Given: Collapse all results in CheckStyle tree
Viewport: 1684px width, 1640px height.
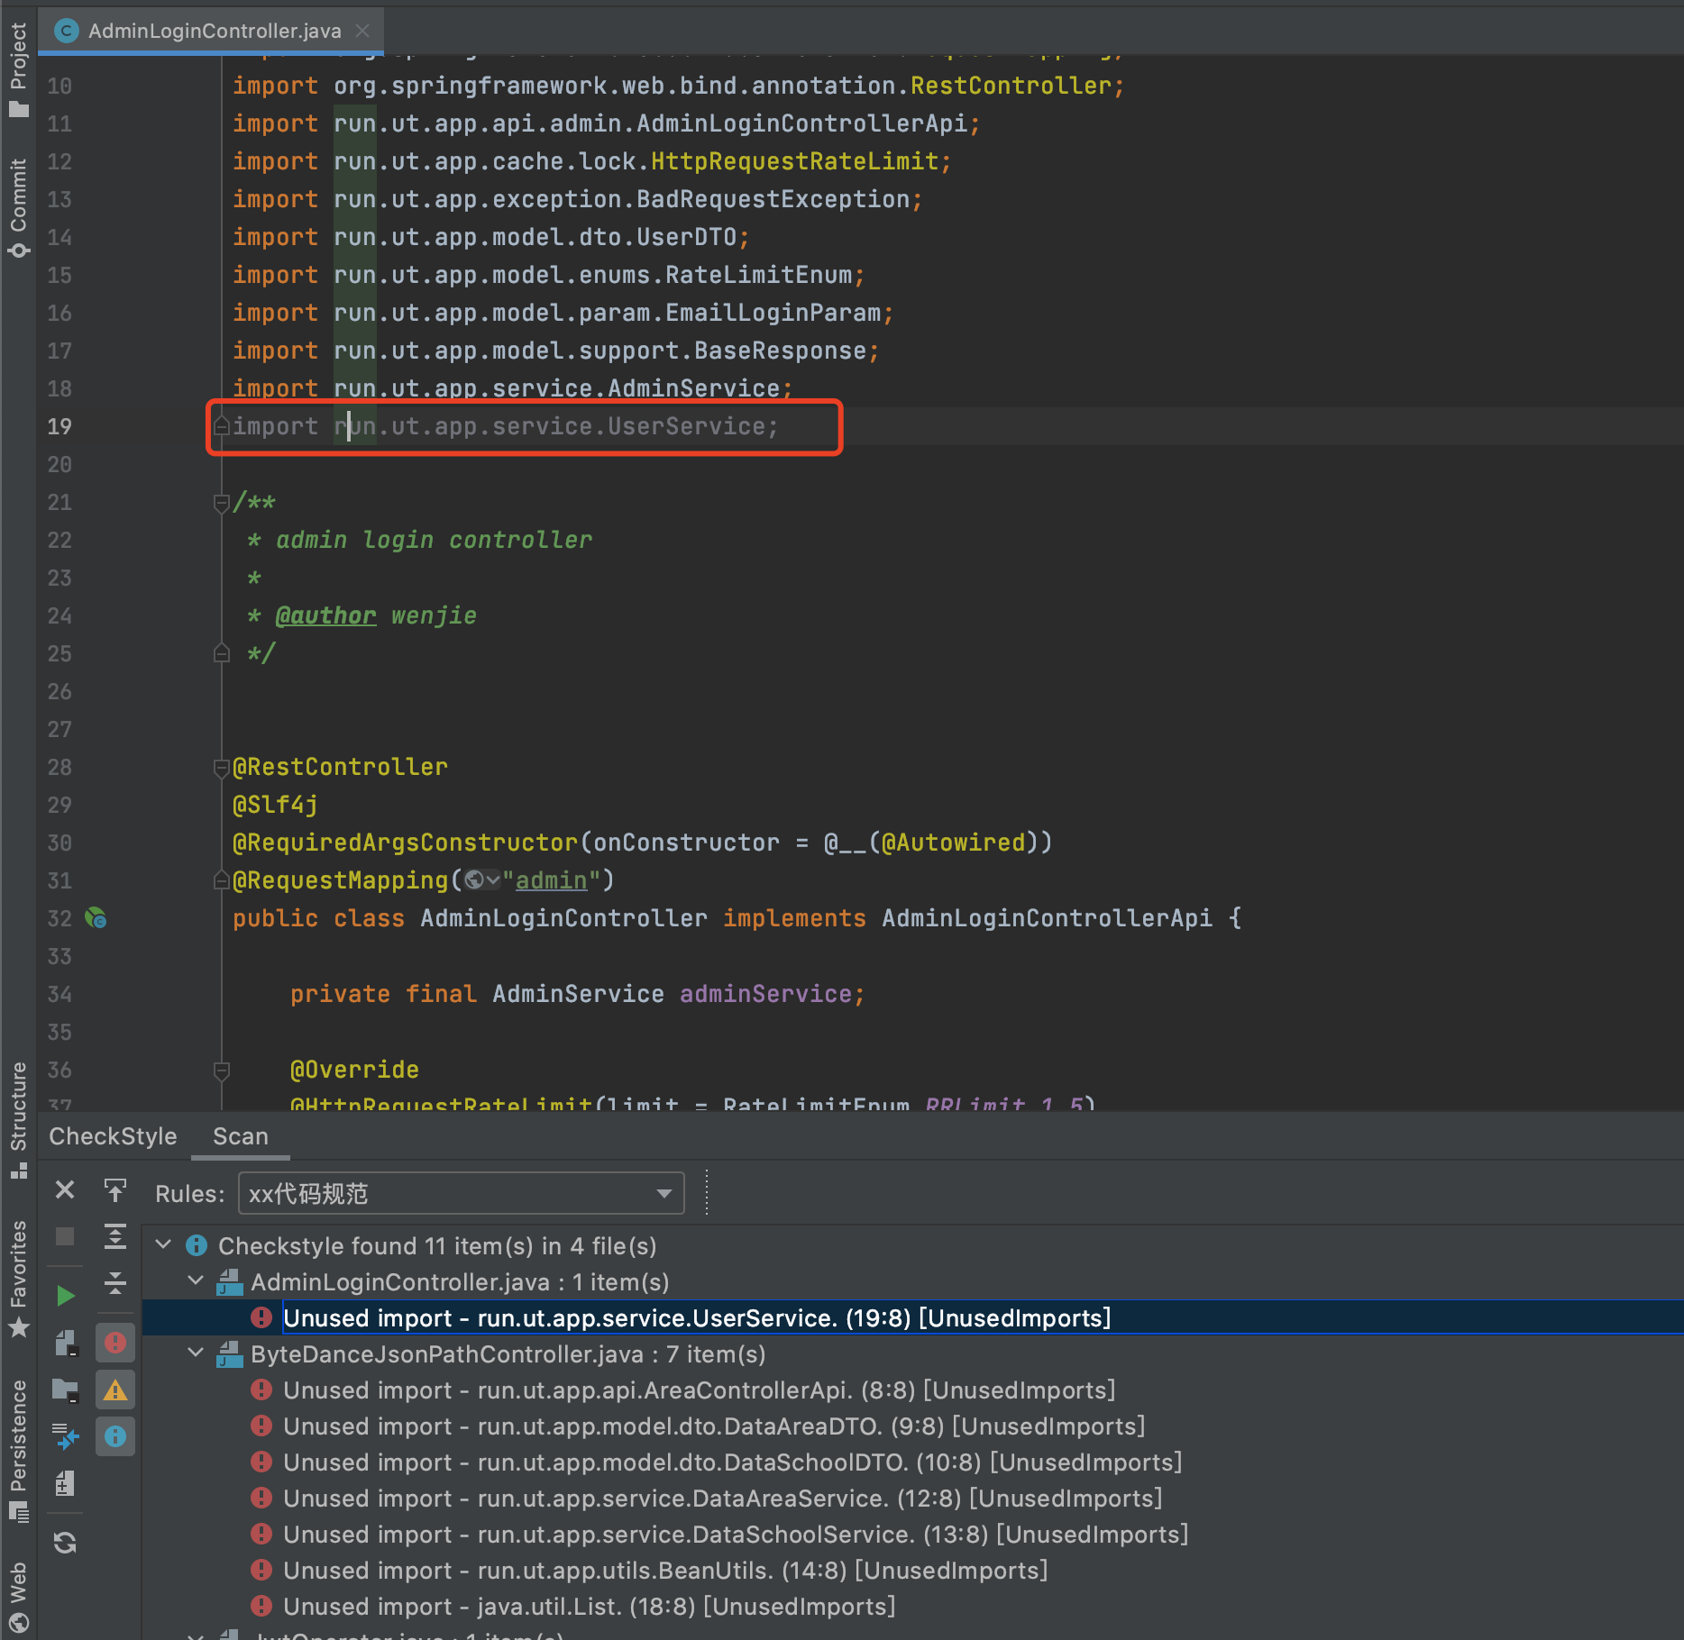Looking at the screenshot, I should point(115,1282).
